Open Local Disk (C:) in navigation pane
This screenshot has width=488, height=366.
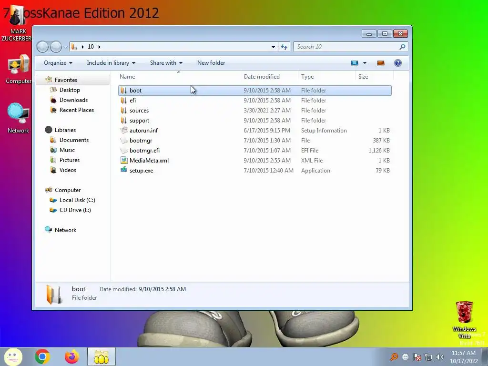point(77,200)
